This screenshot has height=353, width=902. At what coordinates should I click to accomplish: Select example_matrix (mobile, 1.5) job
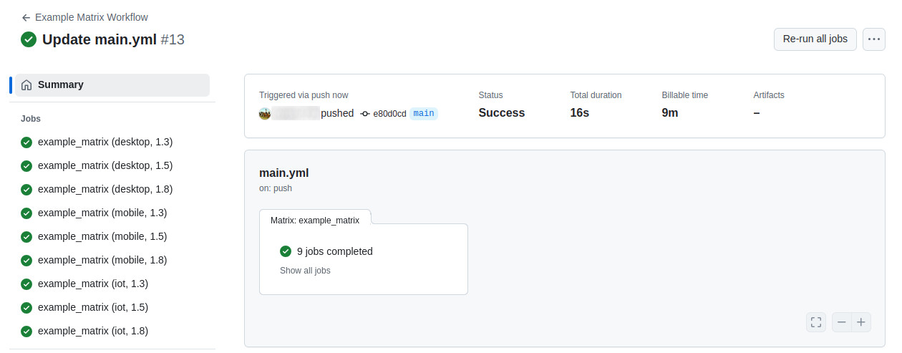(x=102, y=236)
